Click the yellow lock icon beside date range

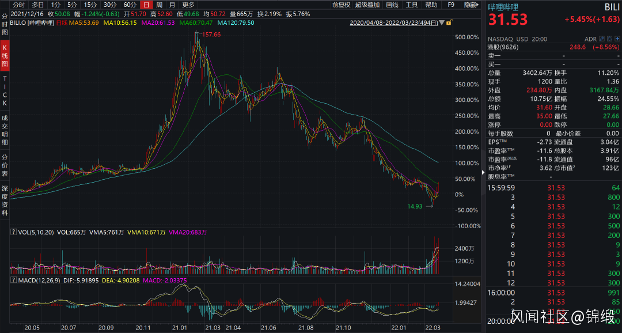pos(449,23)
